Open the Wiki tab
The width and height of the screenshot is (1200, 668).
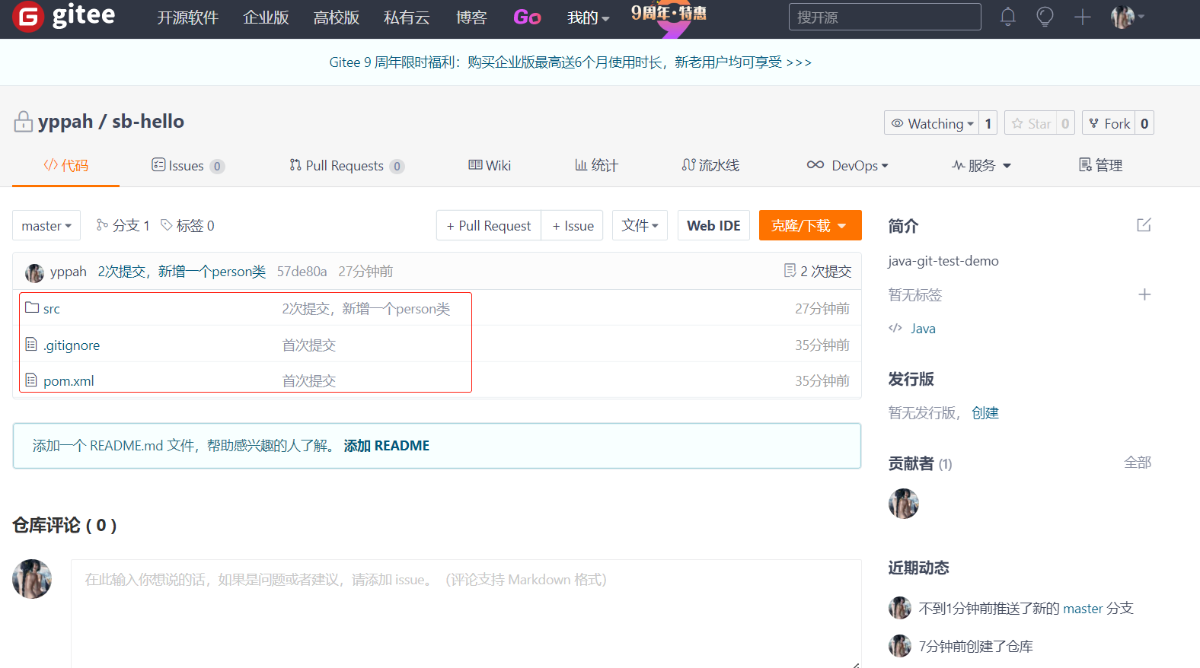[490, 166]
